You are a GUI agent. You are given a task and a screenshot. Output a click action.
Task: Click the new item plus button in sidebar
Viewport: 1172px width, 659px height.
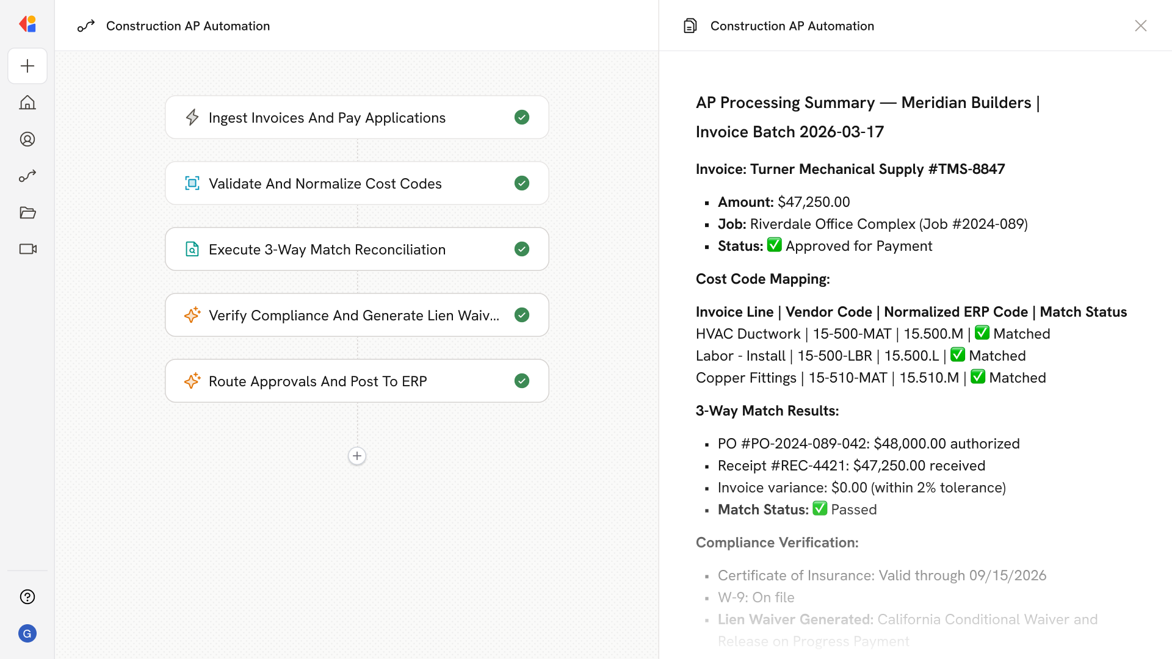[27, 66]
